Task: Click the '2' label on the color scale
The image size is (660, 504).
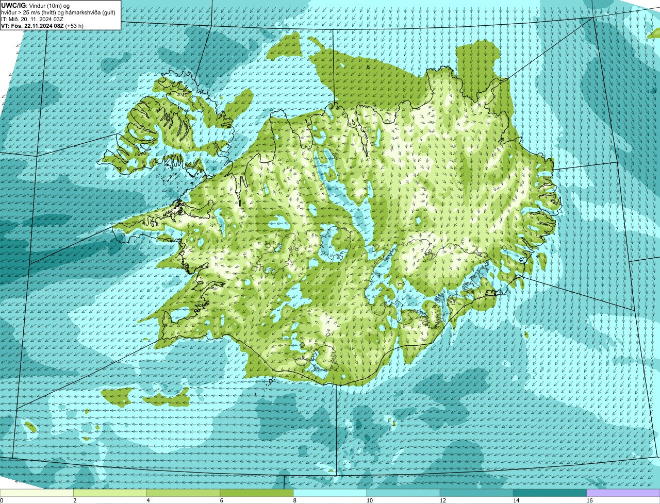Action: click(x=75, y=500)
